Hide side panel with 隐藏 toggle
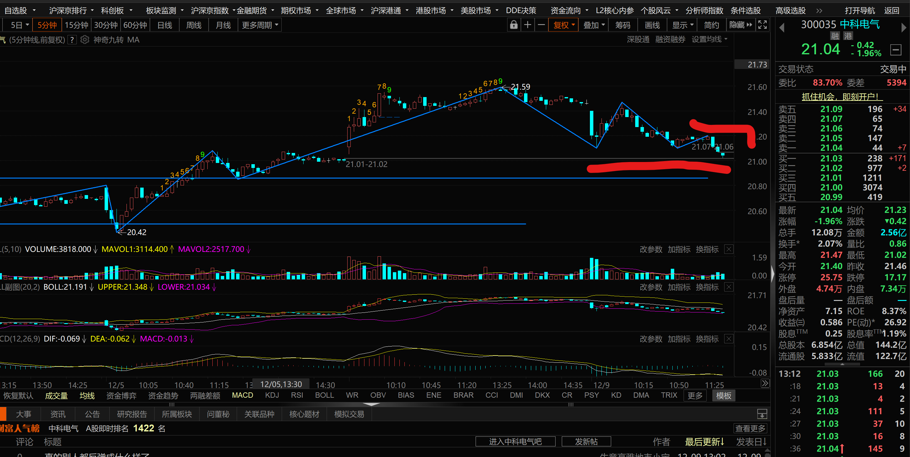 tap(741, 25)
